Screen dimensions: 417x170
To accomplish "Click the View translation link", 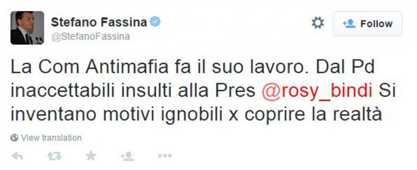I will click(x=51, y=138).
